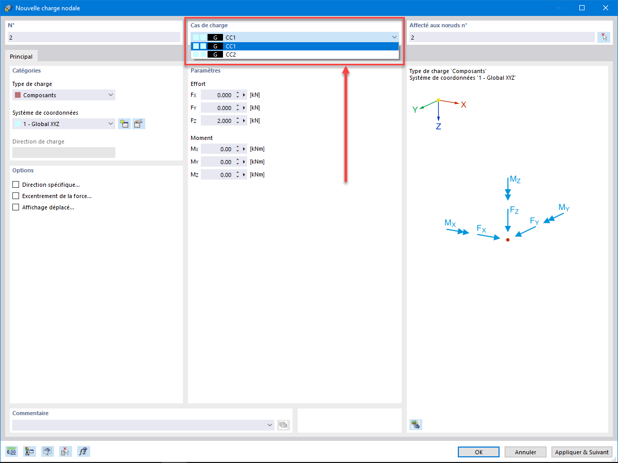Click the Mx stepper spinner

pyautogui.click(x=237, y=149)
